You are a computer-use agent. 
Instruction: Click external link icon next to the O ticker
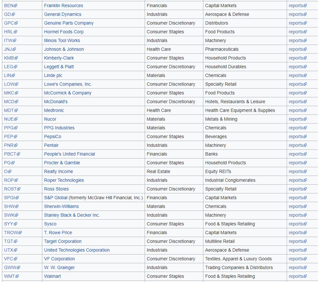[x=10, y=172]
